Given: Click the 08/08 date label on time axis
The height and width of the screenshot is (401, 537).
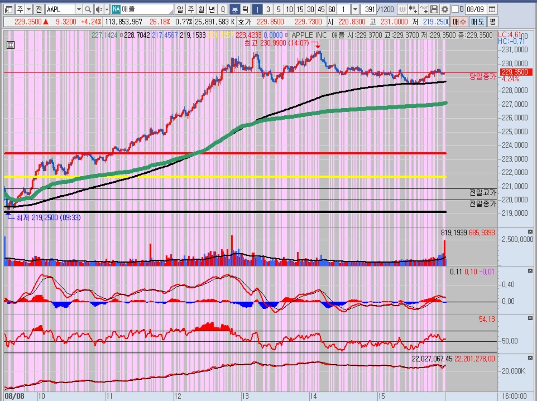Looking at the screenshot, I should click(x=15, y=396).
